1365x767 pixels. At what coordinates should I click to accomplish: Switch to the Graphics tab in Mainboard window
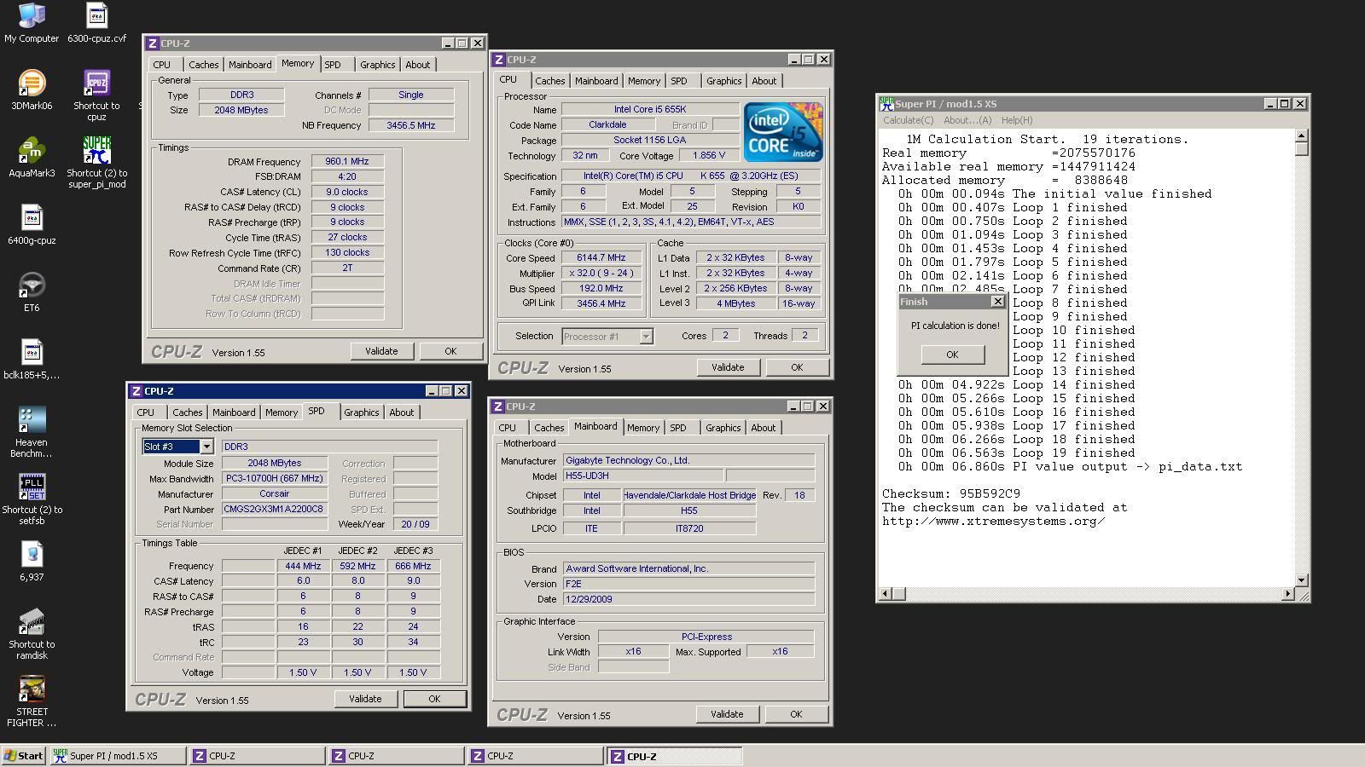[x=723, y=428]
